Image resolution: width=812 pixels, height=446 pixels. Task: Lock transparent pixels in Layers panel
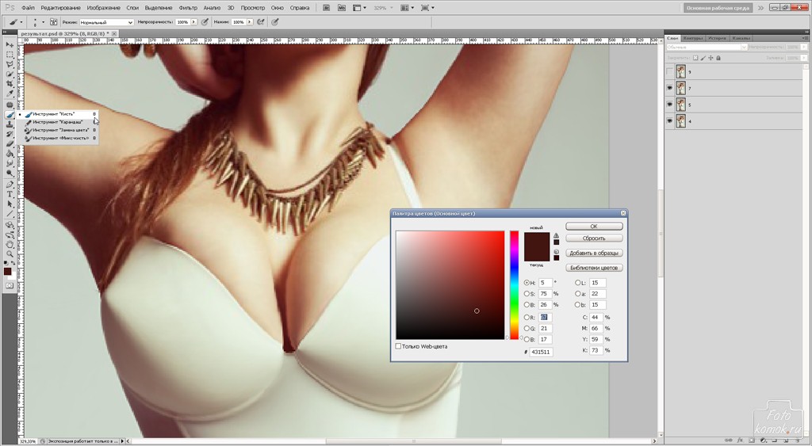click(x=695, y=58)
